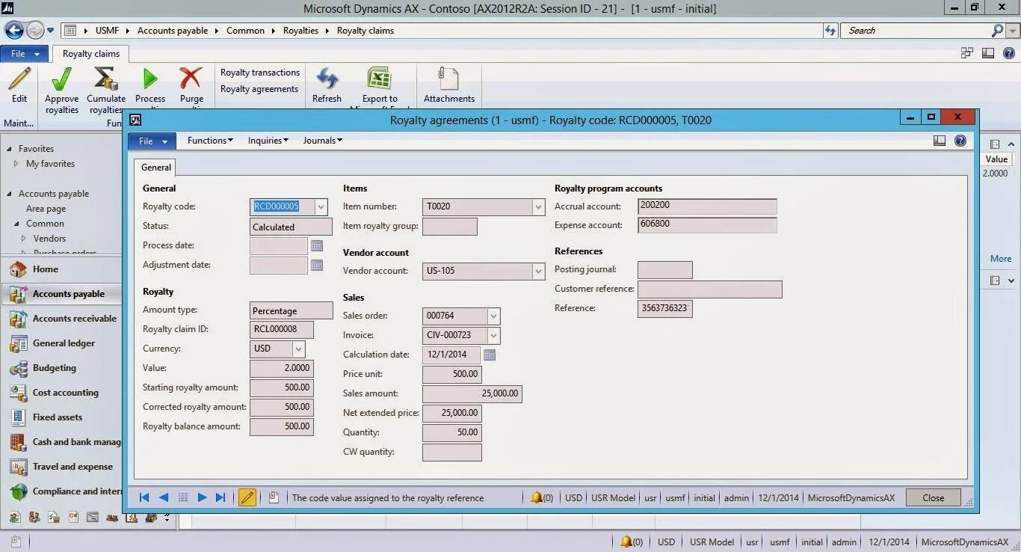This screenshot has width=1021, height=552.
Task: Click the search magnifier icon
Action: 998,31
